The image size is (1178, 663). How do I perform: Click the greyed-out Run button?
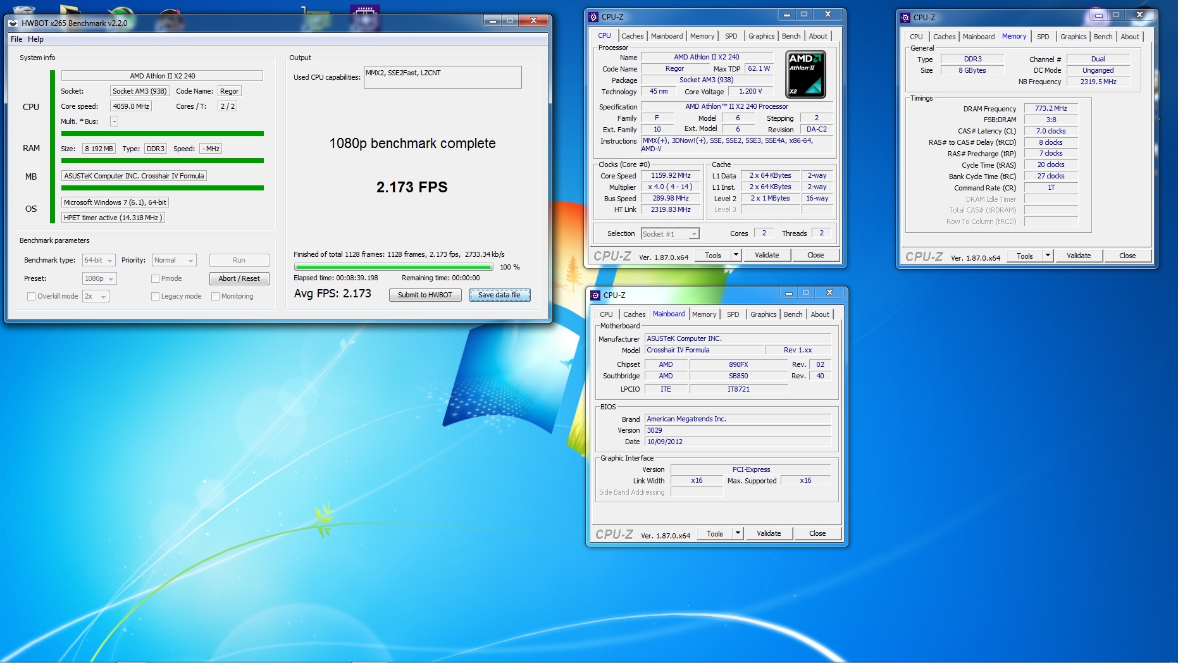[x=239, y=261]
